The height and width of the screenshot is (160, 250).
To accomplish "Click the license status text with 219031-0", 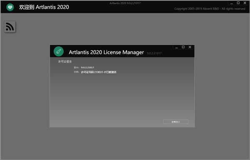I will (x=99, y=72).
